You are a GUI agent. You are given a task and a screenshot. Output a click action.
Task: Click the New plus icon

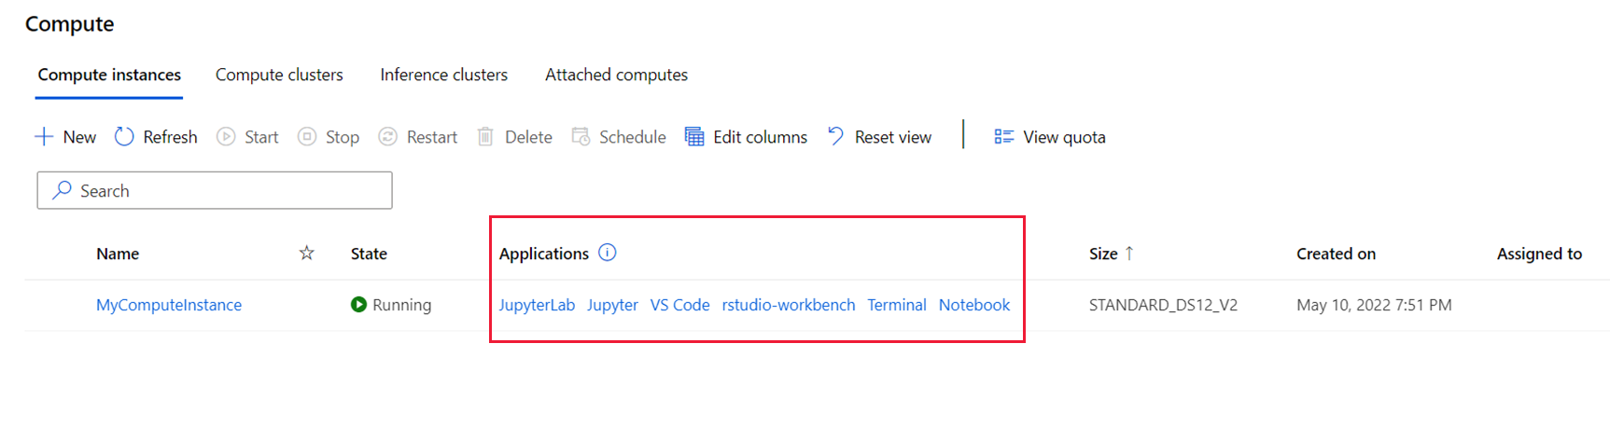coord(44,137)
